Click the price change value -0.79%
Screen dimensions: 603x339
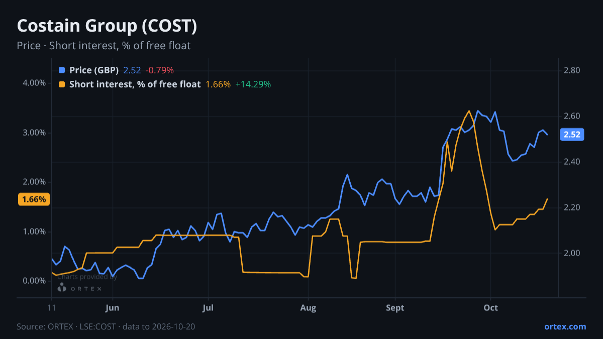[159, 70]
